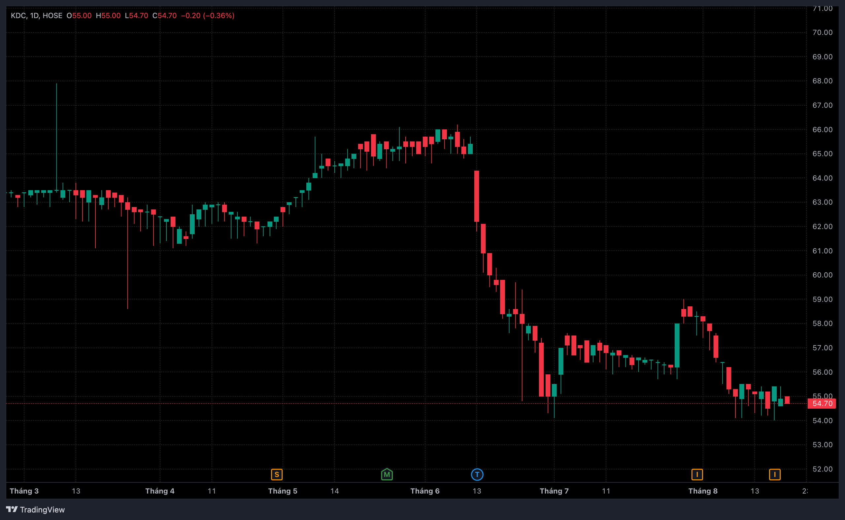Click the blue T event marker icon
Screen dimensions: 845x520
pyautogui.click(x=477, y=475)
